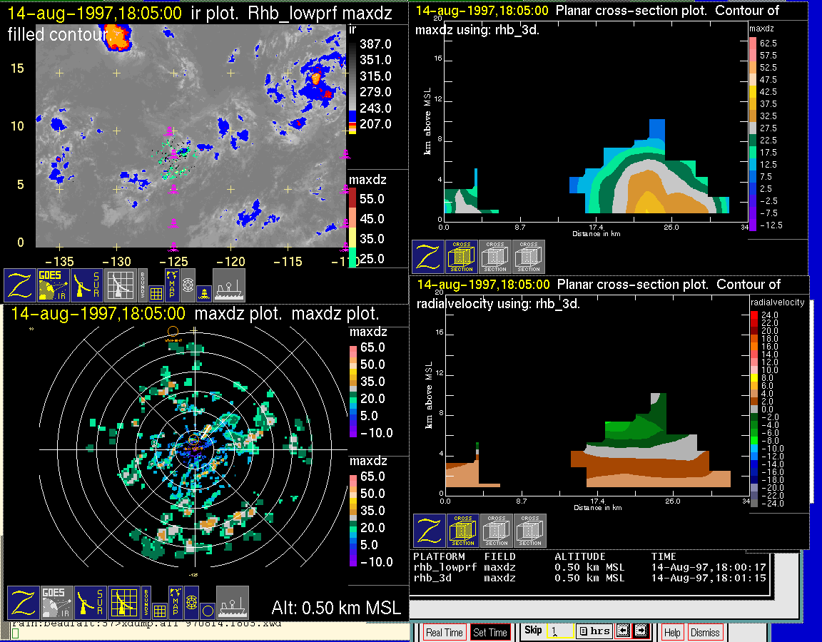Select first CROSS SECTION icon in maxdz cross-section panel

tap(462, 257)
